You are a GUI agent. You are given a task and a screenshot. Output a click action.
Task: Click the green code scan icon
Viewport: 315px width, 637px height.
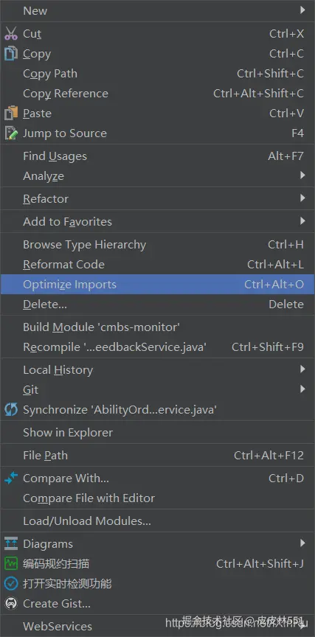pyautogui.click(x=11, y=564)
